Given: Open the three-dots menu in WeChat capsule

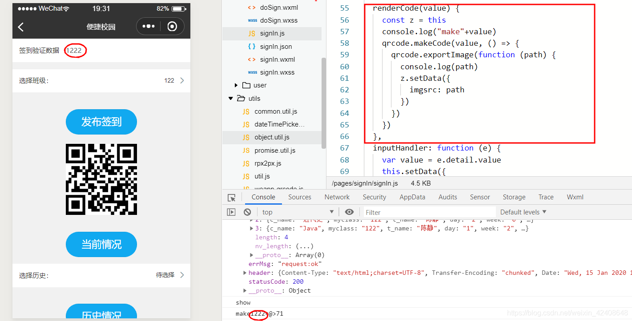Looking at the screenshot, I should [148, 27].
